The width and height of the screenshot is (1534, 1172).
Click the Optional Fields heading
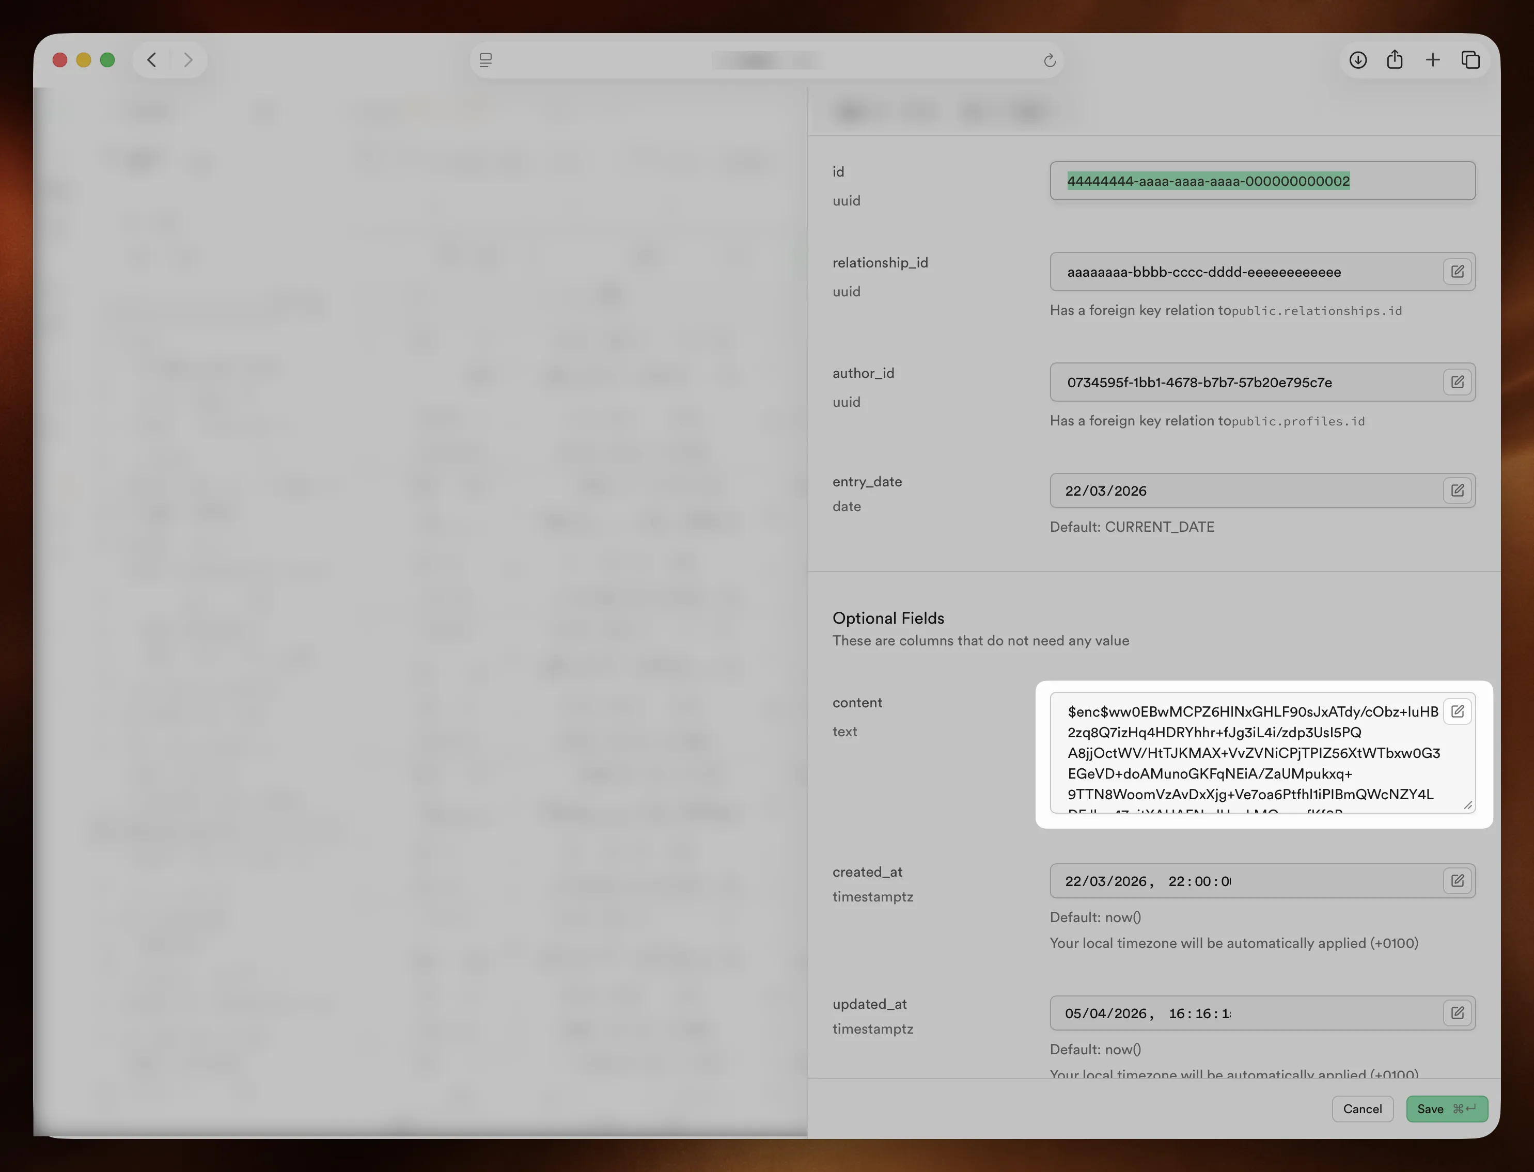pyautogui.click(x=888, y=618)
